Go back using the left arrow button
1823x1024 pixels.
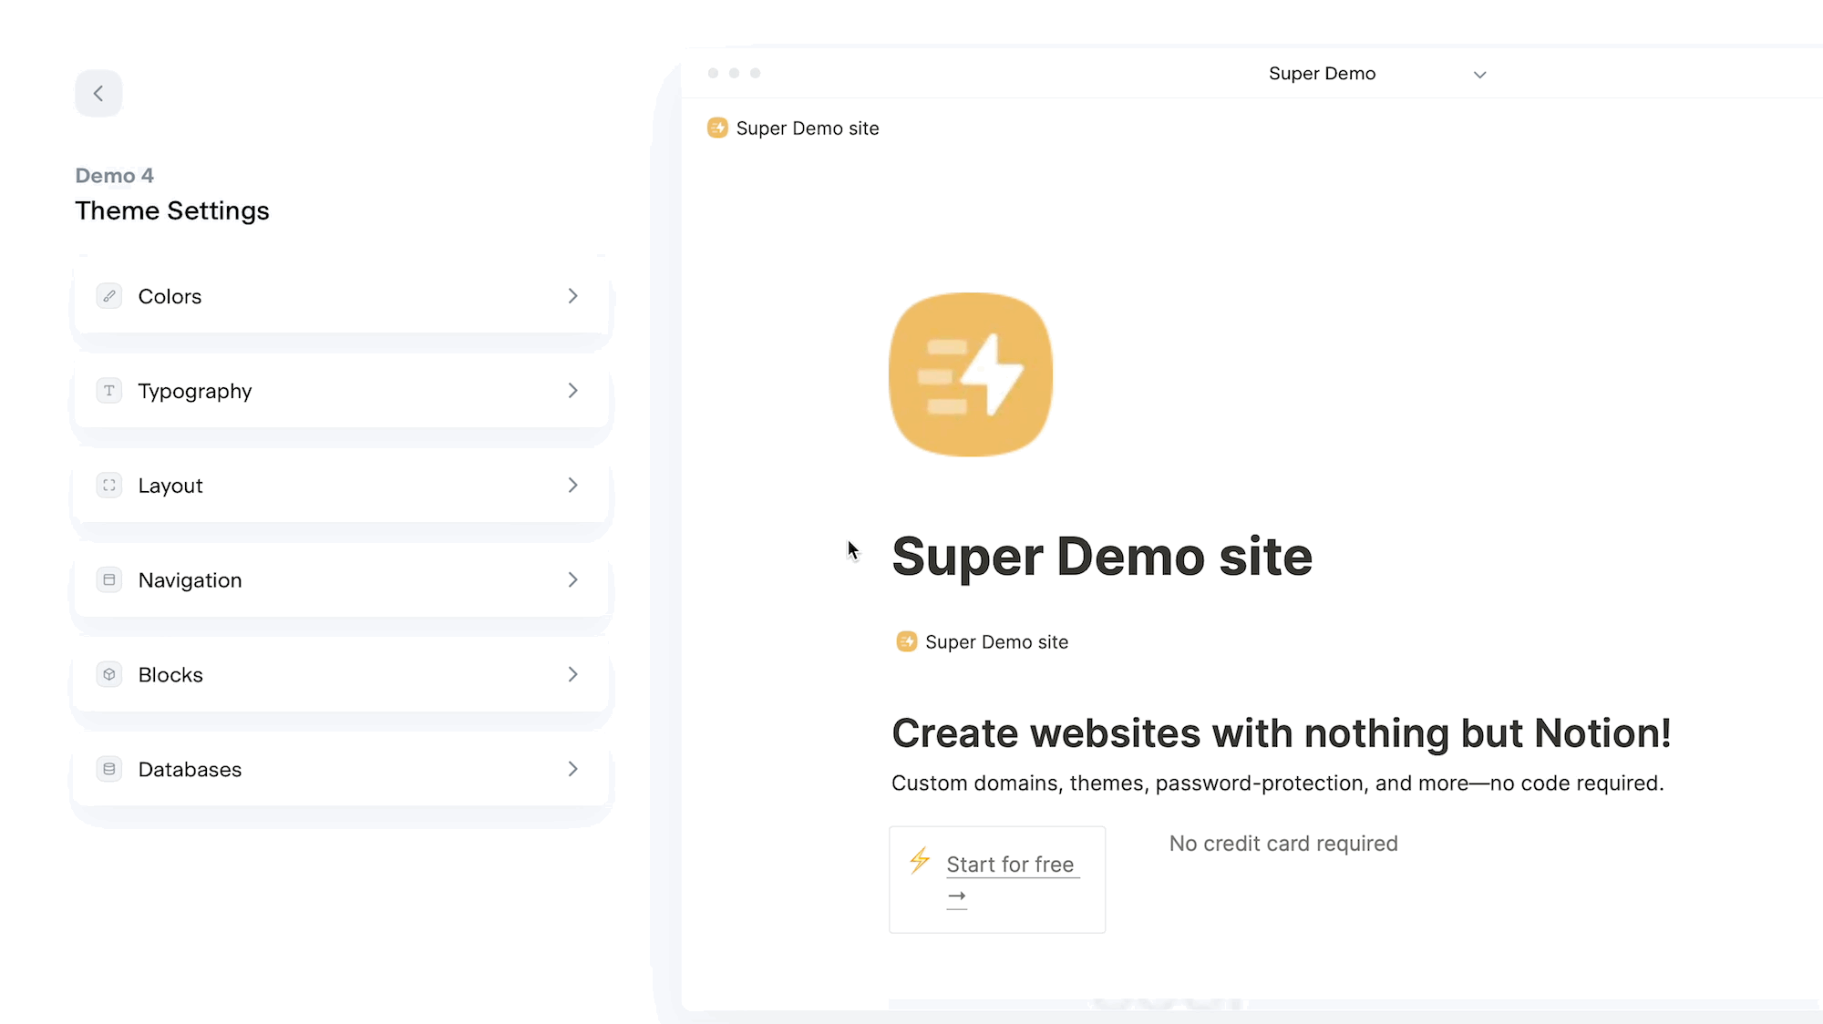tap(98, 93)
